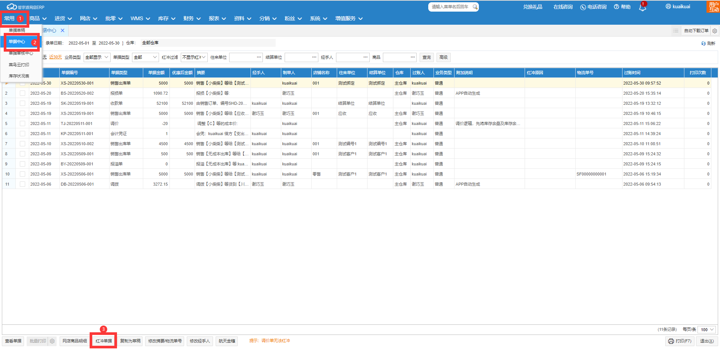Image resolution: width=720 pixels, height=351 pixels.
Task: Open the 财务 menu
Action: point(192,18)
